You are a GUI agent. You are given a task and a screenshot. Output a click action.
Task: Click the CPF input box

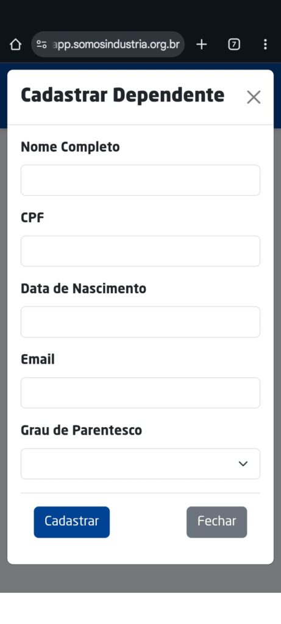click(140, 251)
